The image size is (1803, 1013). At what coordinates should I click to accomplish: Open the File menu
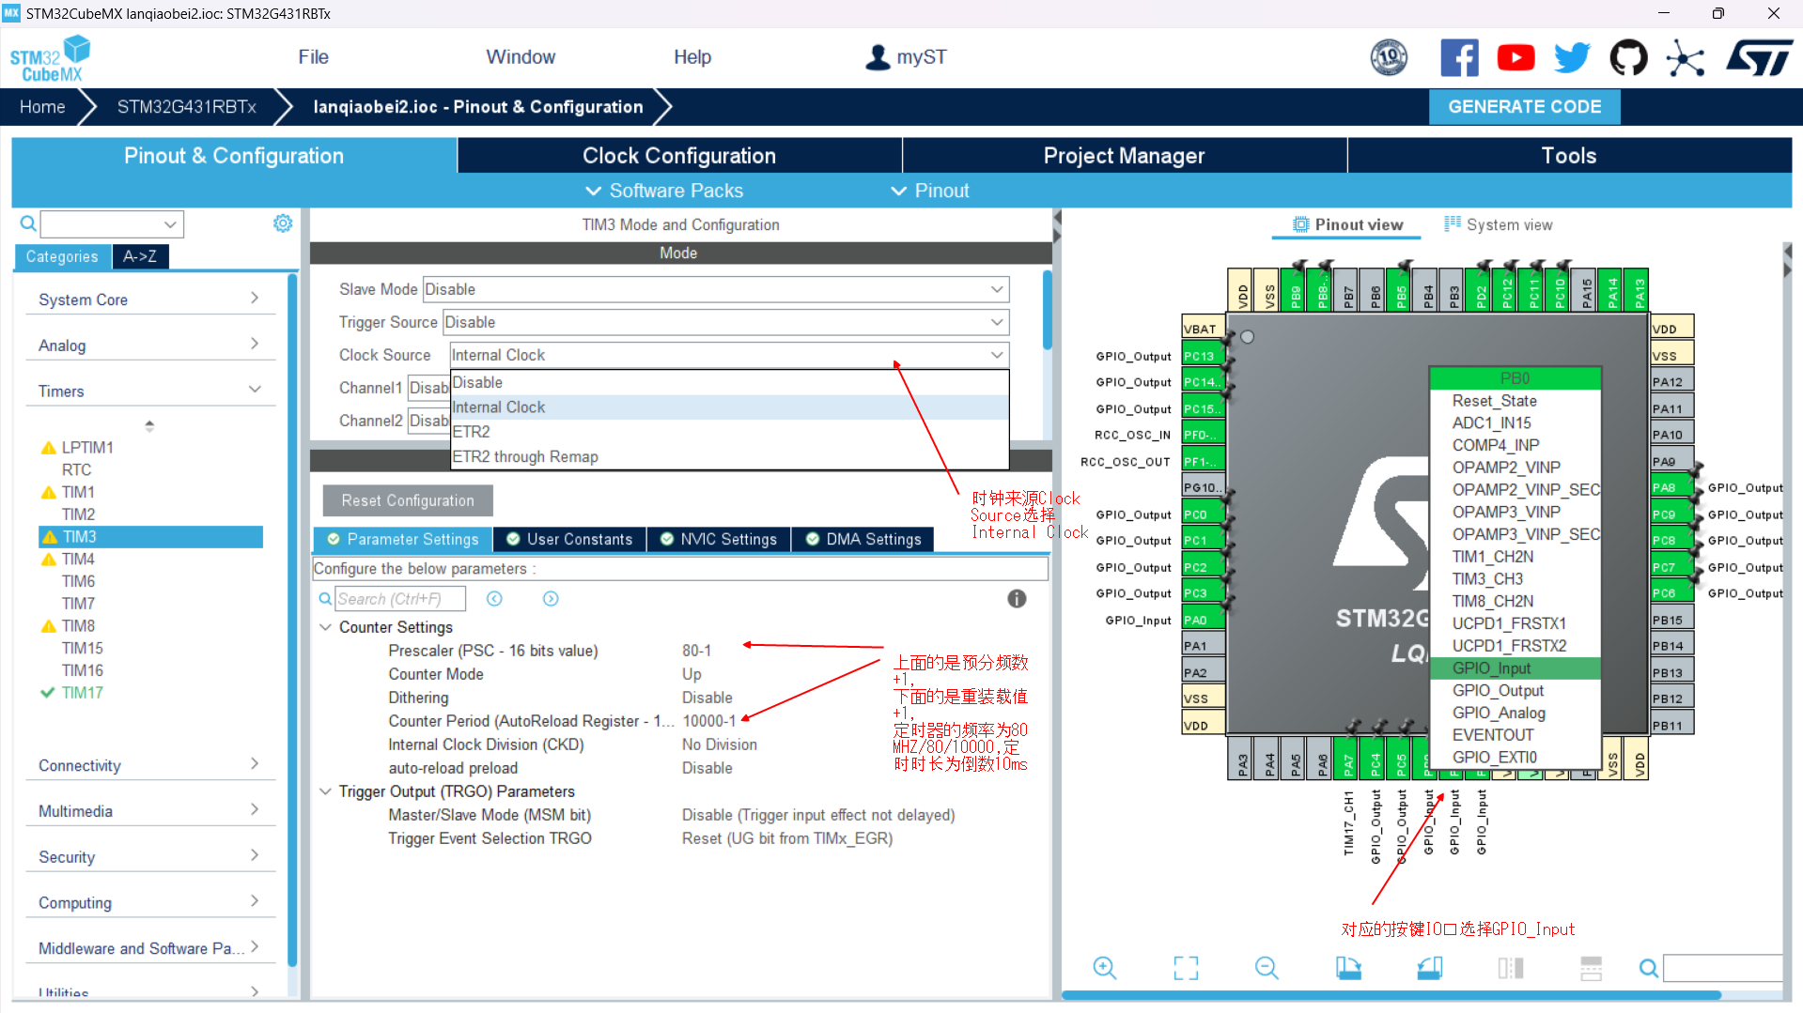pyautogui.click(x=313, y=57)
